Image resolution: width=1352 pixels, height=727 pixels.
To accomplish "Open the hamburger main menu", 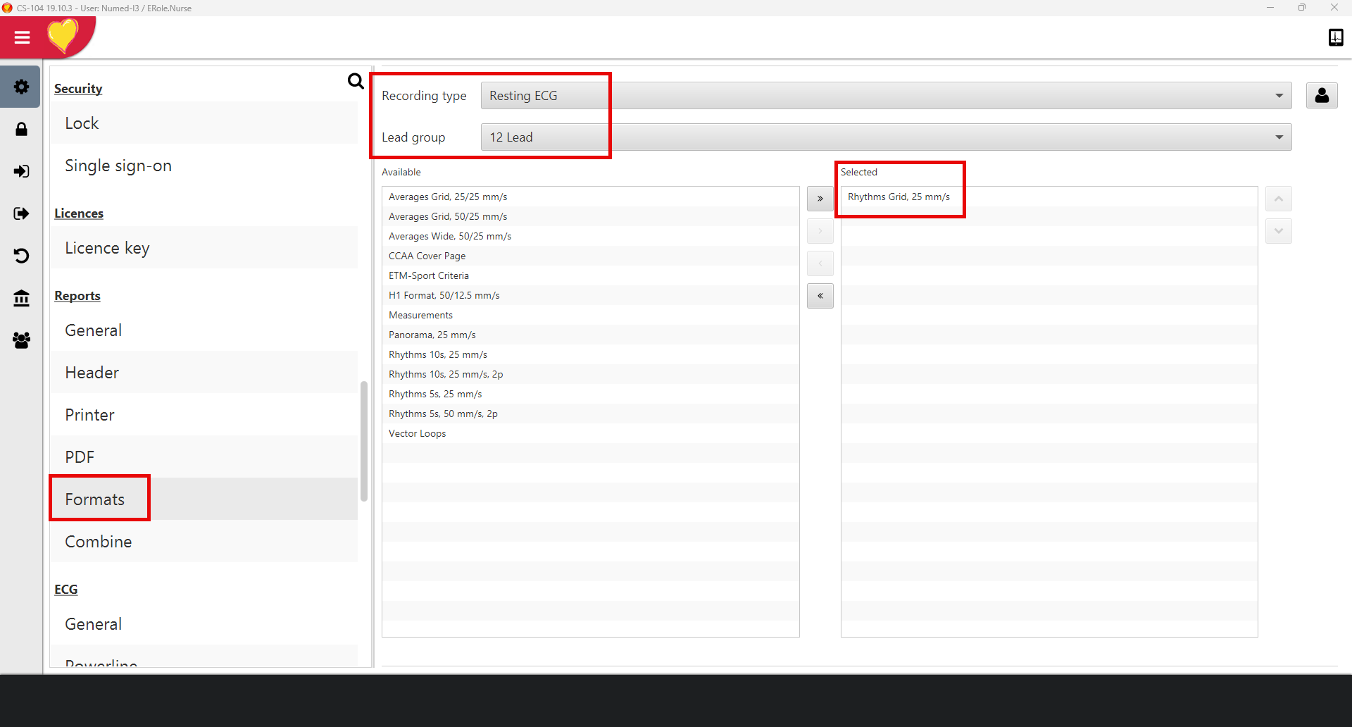I will [x=22, y=37].
